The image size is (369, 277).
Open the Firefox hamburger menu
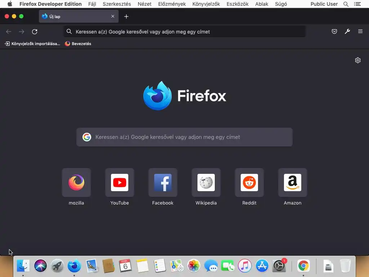point(360,31)
